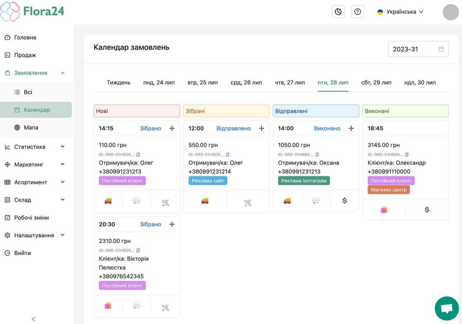Click the Виконані column header
The width and height of the screenshot is (462, 324).
405,111
